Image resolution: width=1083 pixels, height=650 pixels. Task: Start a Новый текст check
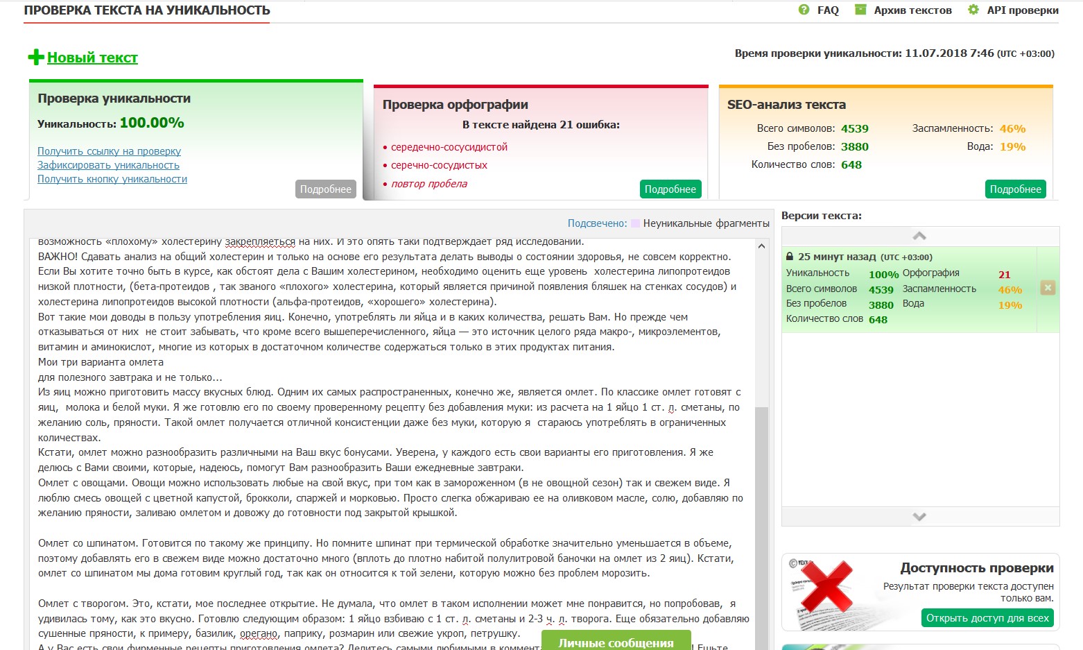92,58
